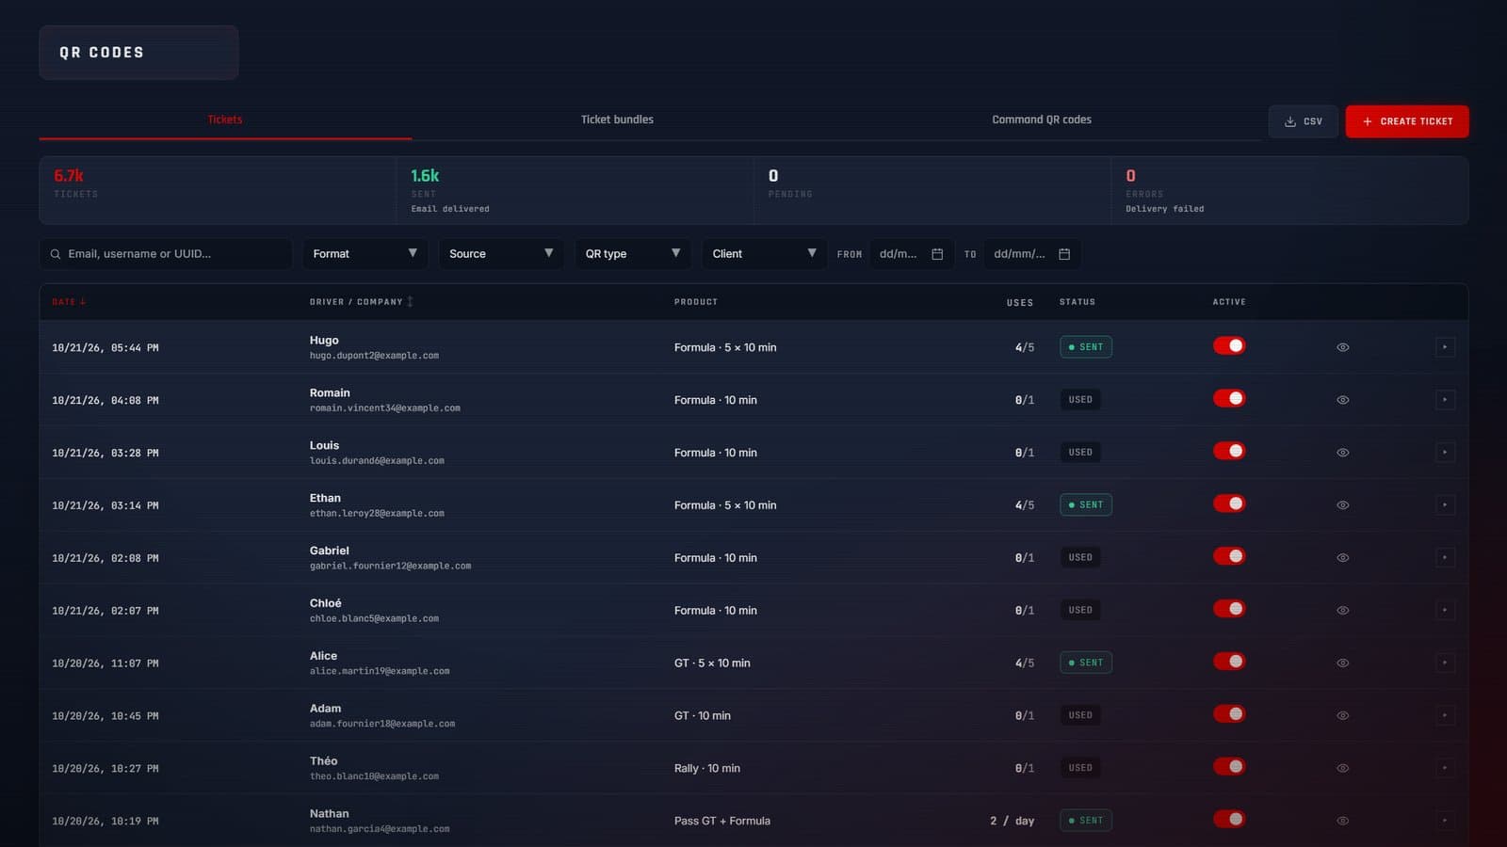The height and width of the screenshot is (847, 1507).
Task: Open eye icon for Chloé's ticket
Action: 1343,611
